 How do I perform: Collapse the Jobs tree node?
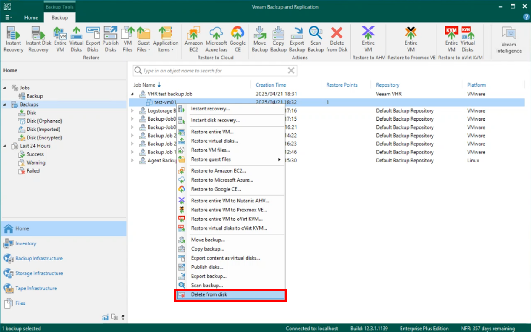(5, 88)
